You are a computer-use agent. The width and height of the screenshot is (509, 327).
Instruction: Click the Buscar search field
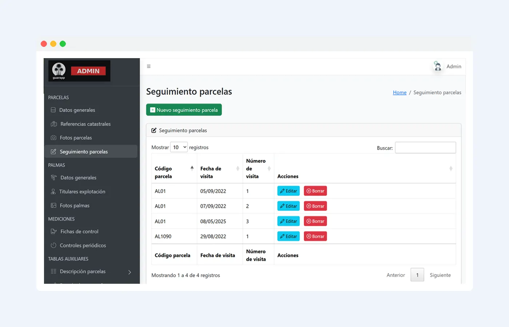(x=425, y=148)
